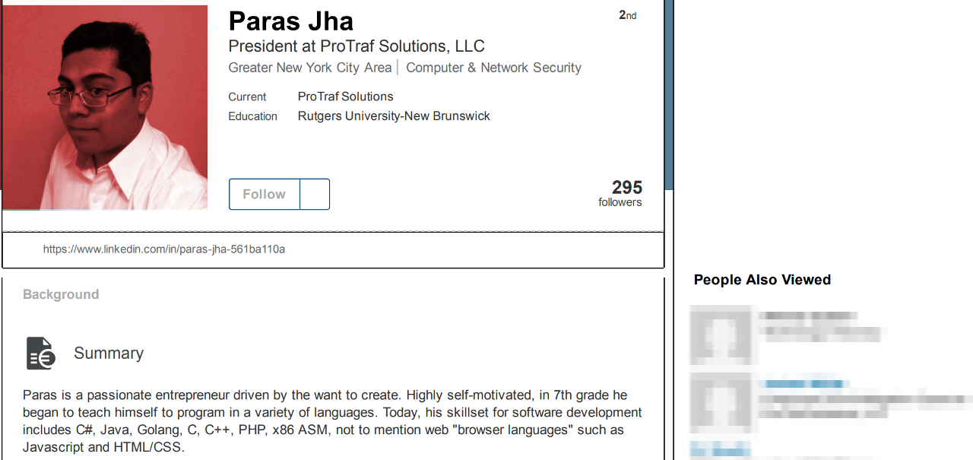
Task: Click the linkedin.com/in/paras-jha profile URL
Action: pos(164,249)
